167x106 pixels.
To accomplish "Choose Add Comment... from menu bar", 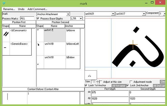I will (x=37, y=9).
